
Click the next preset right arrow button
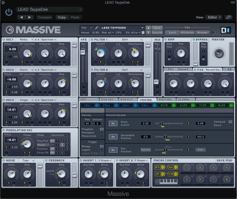(29, 17)
